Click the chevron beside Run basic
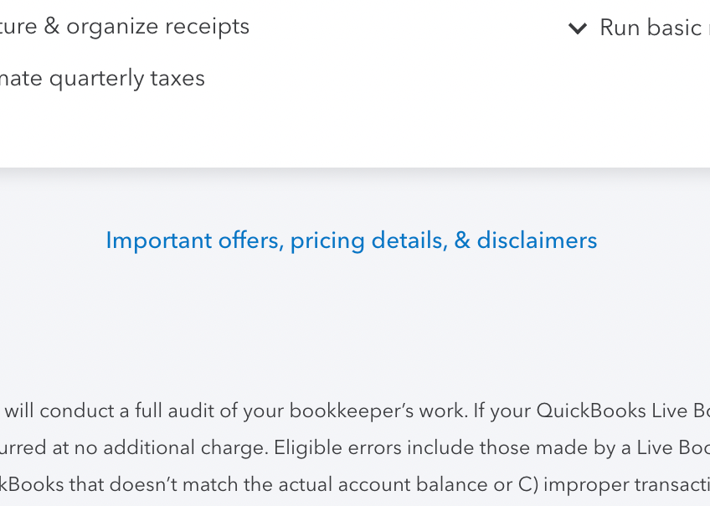 (577, 28)
